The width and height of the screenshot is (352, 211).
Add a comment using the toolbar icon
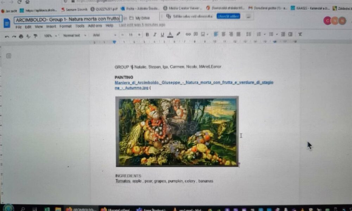point(196,34)
